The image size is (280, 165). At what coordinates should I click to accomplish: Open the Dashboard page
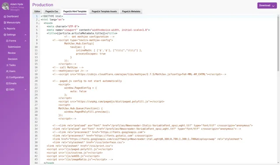click(13, 17)
